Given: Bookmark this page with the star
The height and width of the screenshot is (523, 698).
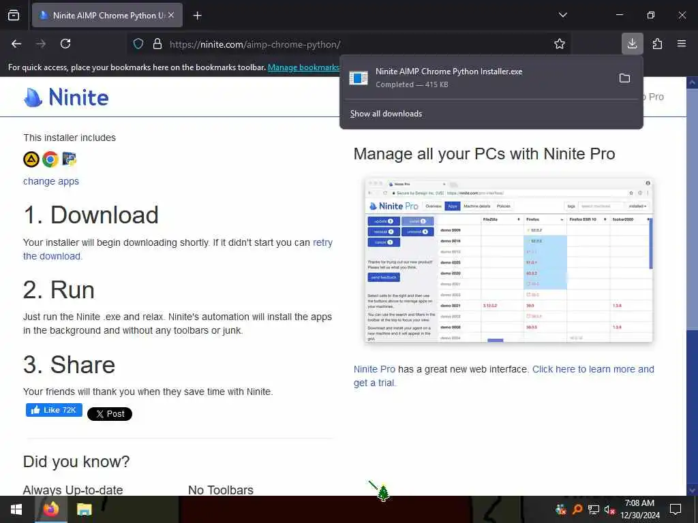Looking at the screenshot, I should [559, 44].
